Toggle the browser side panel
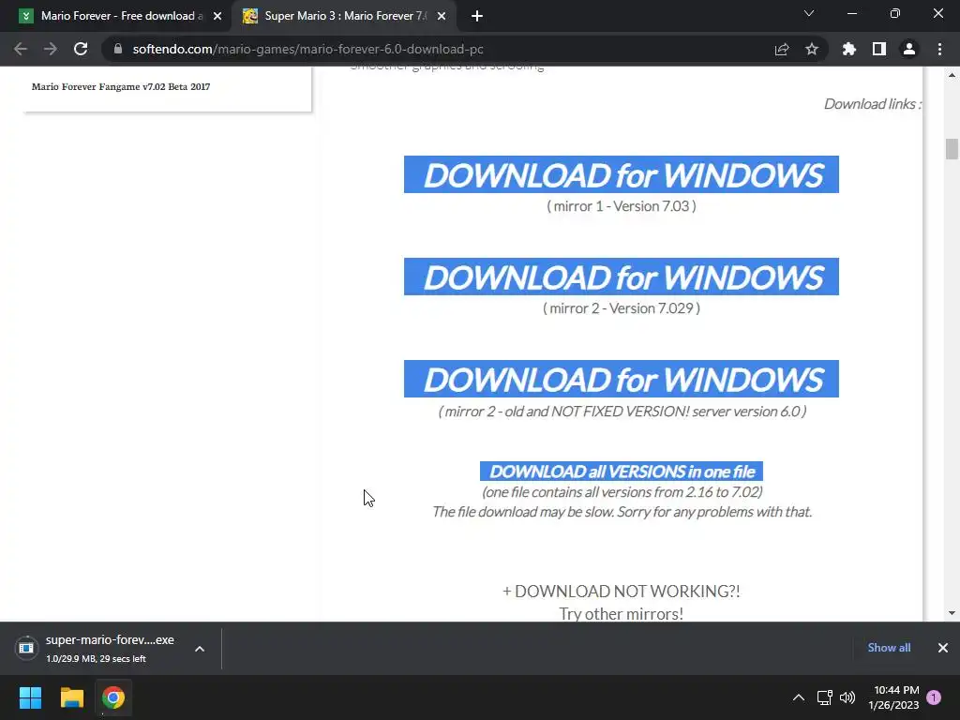 [879, 49]
